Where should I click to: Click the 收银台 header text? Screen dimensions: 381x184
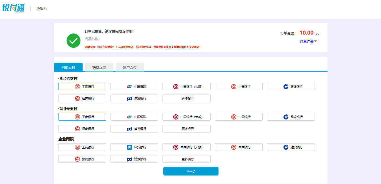(42, 9)
